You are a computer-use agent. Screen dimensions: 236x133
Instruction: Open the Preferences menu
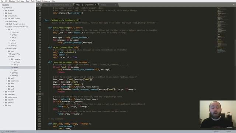point(46,1)
